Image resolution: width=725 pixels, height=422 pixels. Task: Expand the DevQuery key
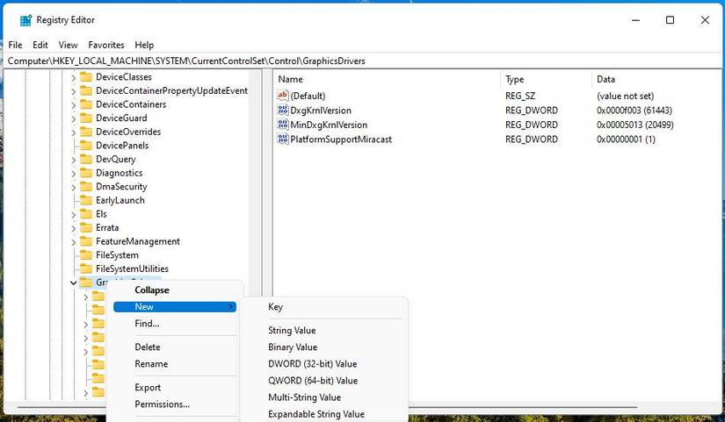[74, 161]
